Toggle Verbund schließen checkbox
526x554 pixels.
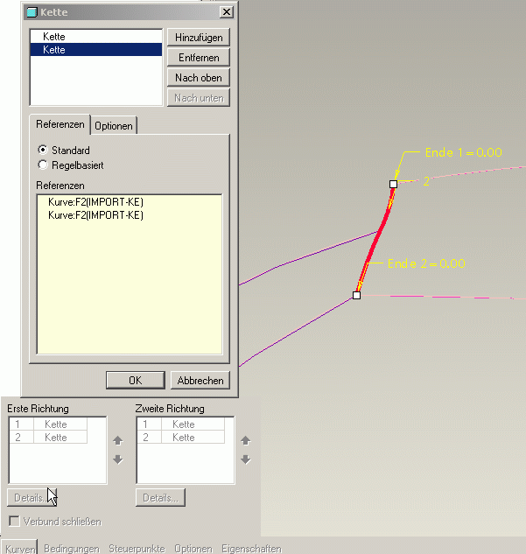coord(15,521)
